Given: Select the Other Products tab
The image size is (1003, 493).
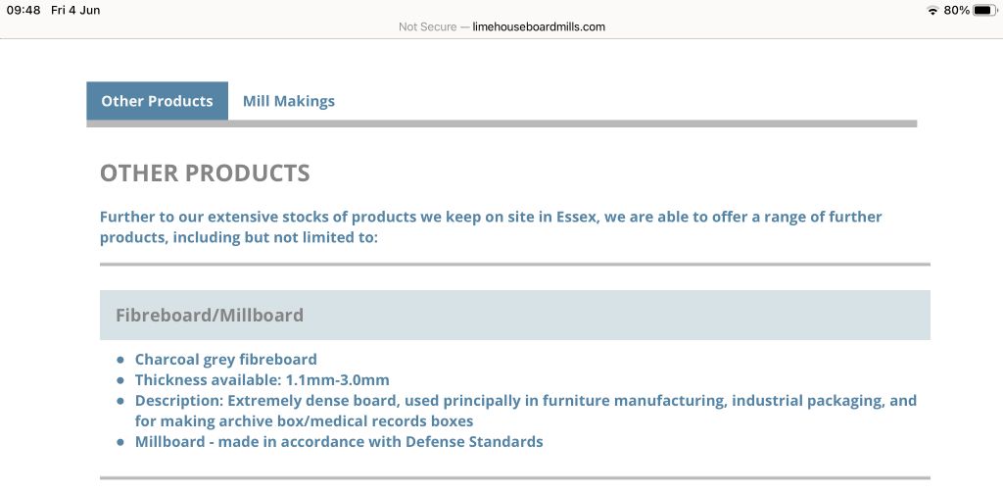Looking at the screenshot, I should [158, 101].
